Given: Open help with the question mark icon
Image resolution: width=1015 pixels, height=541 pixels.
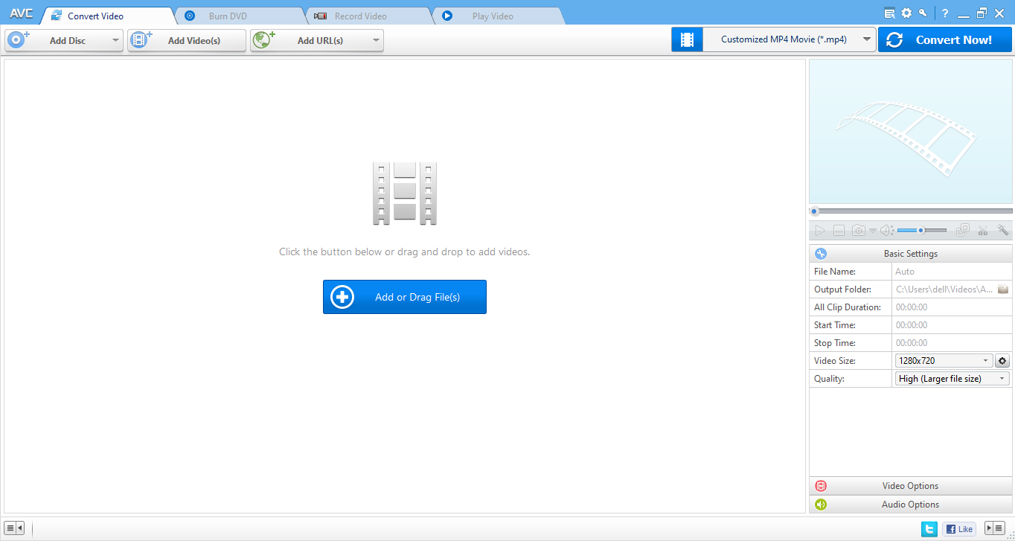Looking at the screenshot, I should pyautogui.click(x=945, y=13).
